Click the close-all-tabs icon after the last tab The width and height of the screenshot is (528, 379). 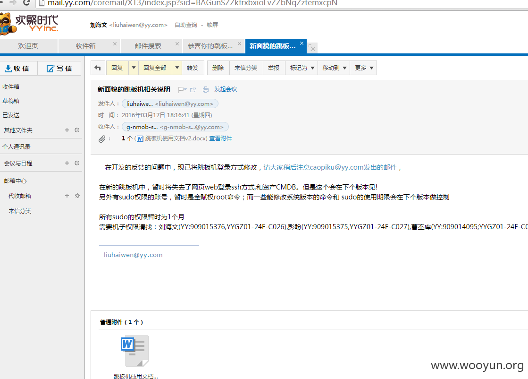312,48
